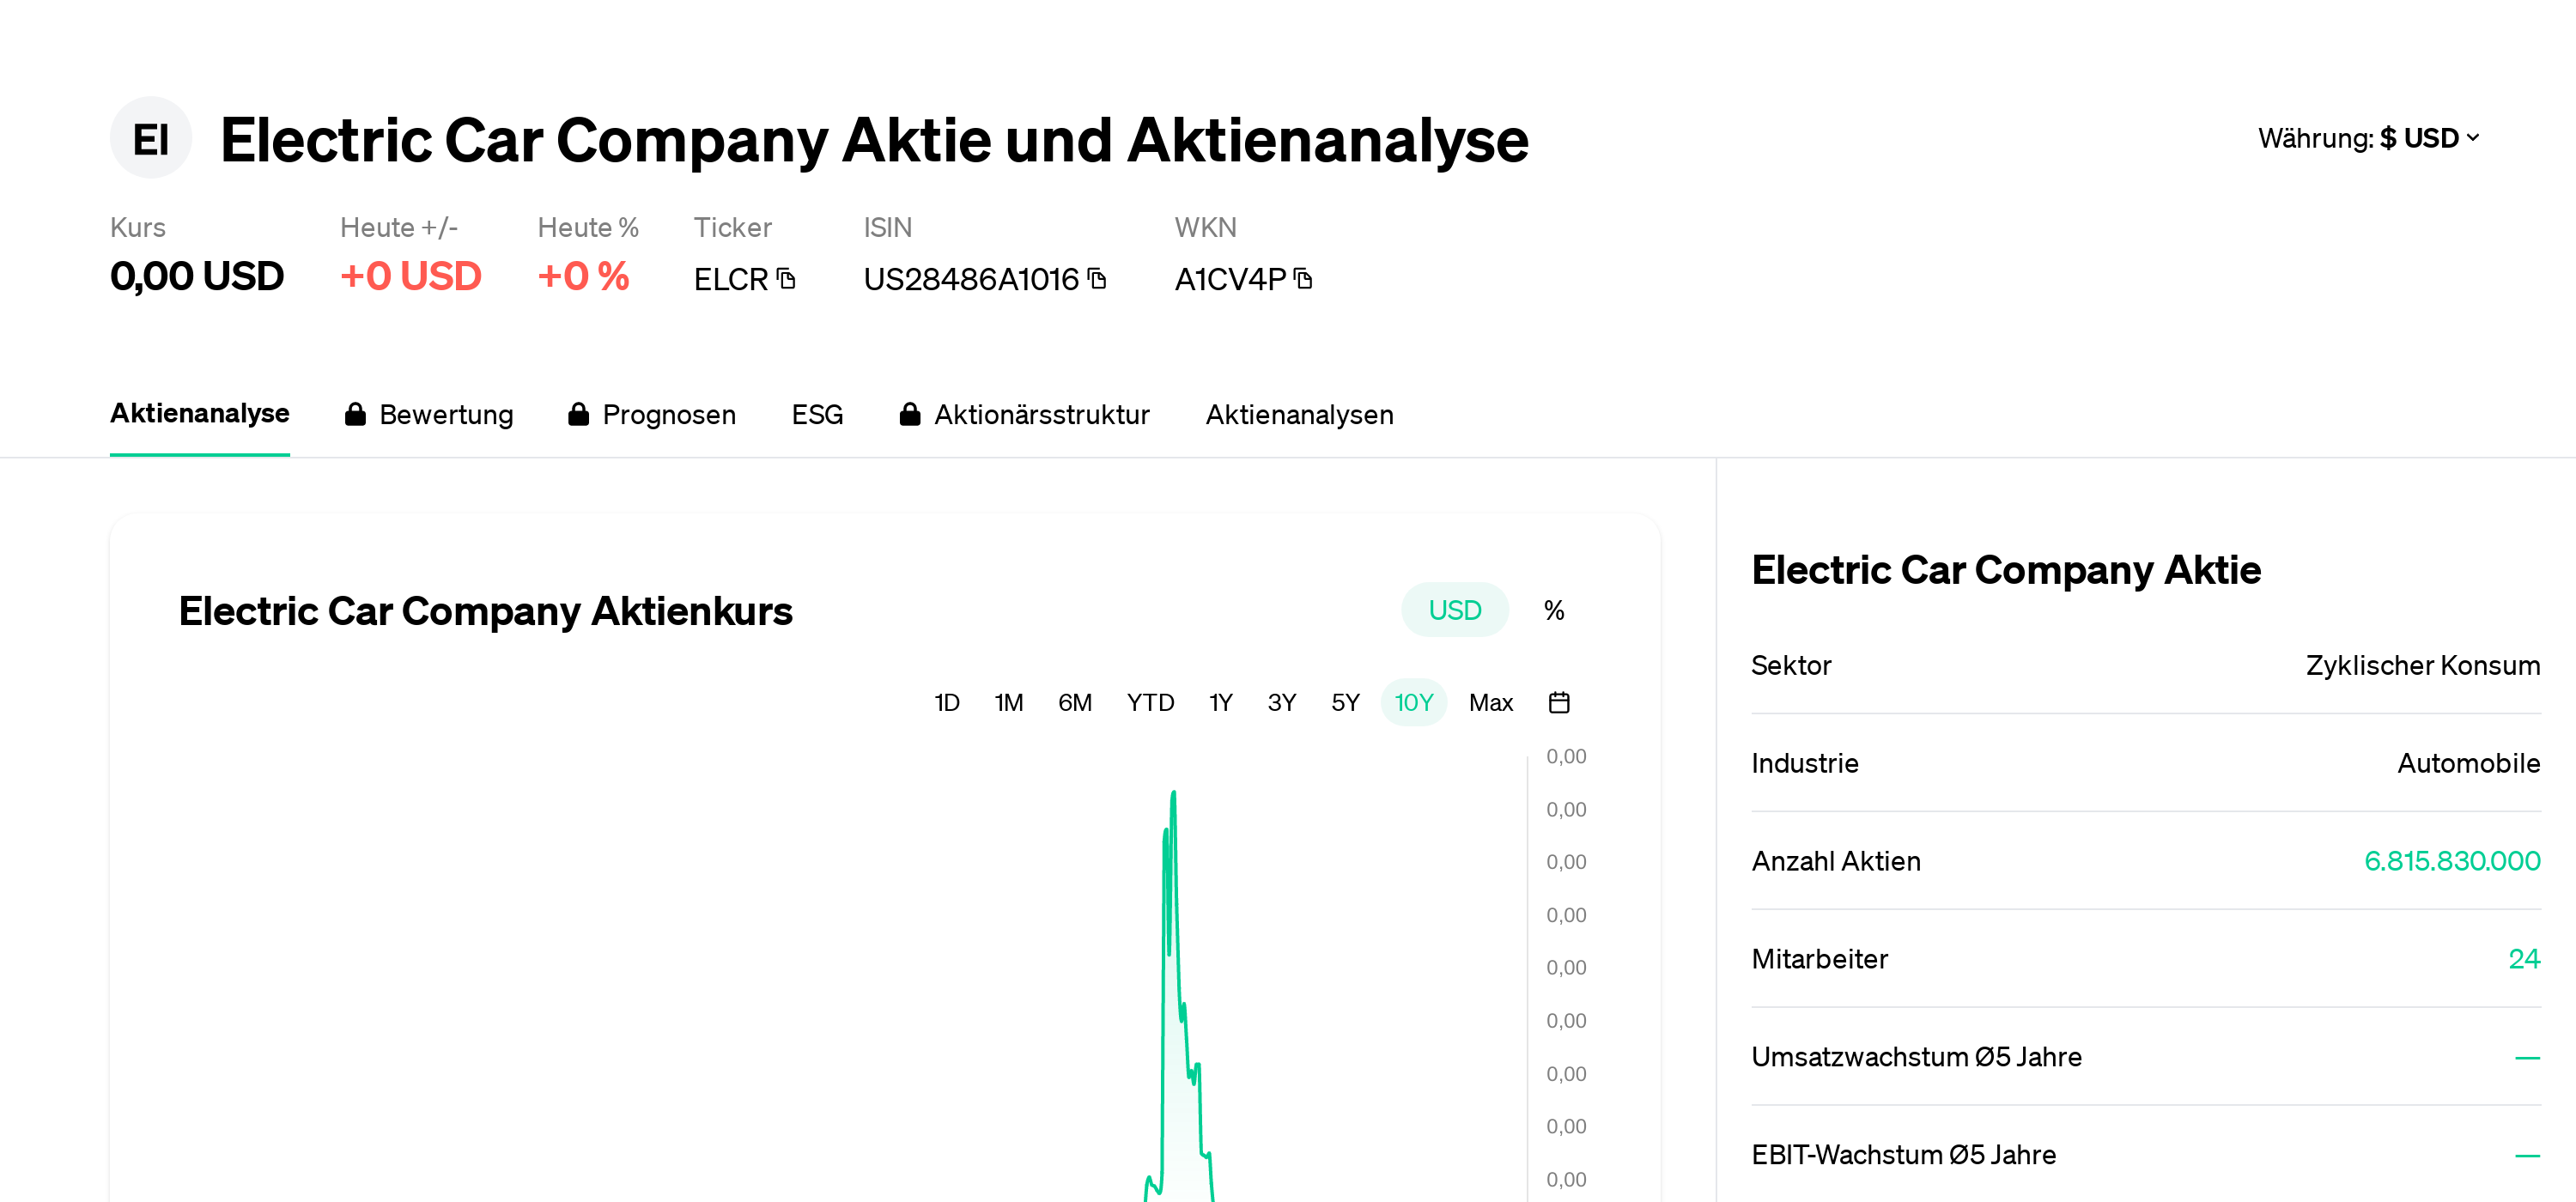Click the Sektor value Zyklischer Konsum
The image size is (2576, 1202).
point(2423,665)
